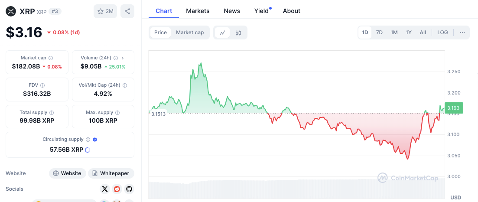Toggle LOG scale on chart
The width and height of the screenshot is (478, 202).
pos(442,33)
